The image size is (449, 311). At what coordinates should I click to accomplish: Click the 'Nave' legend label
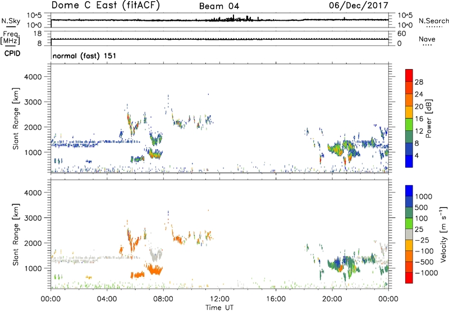coord(427,39)
